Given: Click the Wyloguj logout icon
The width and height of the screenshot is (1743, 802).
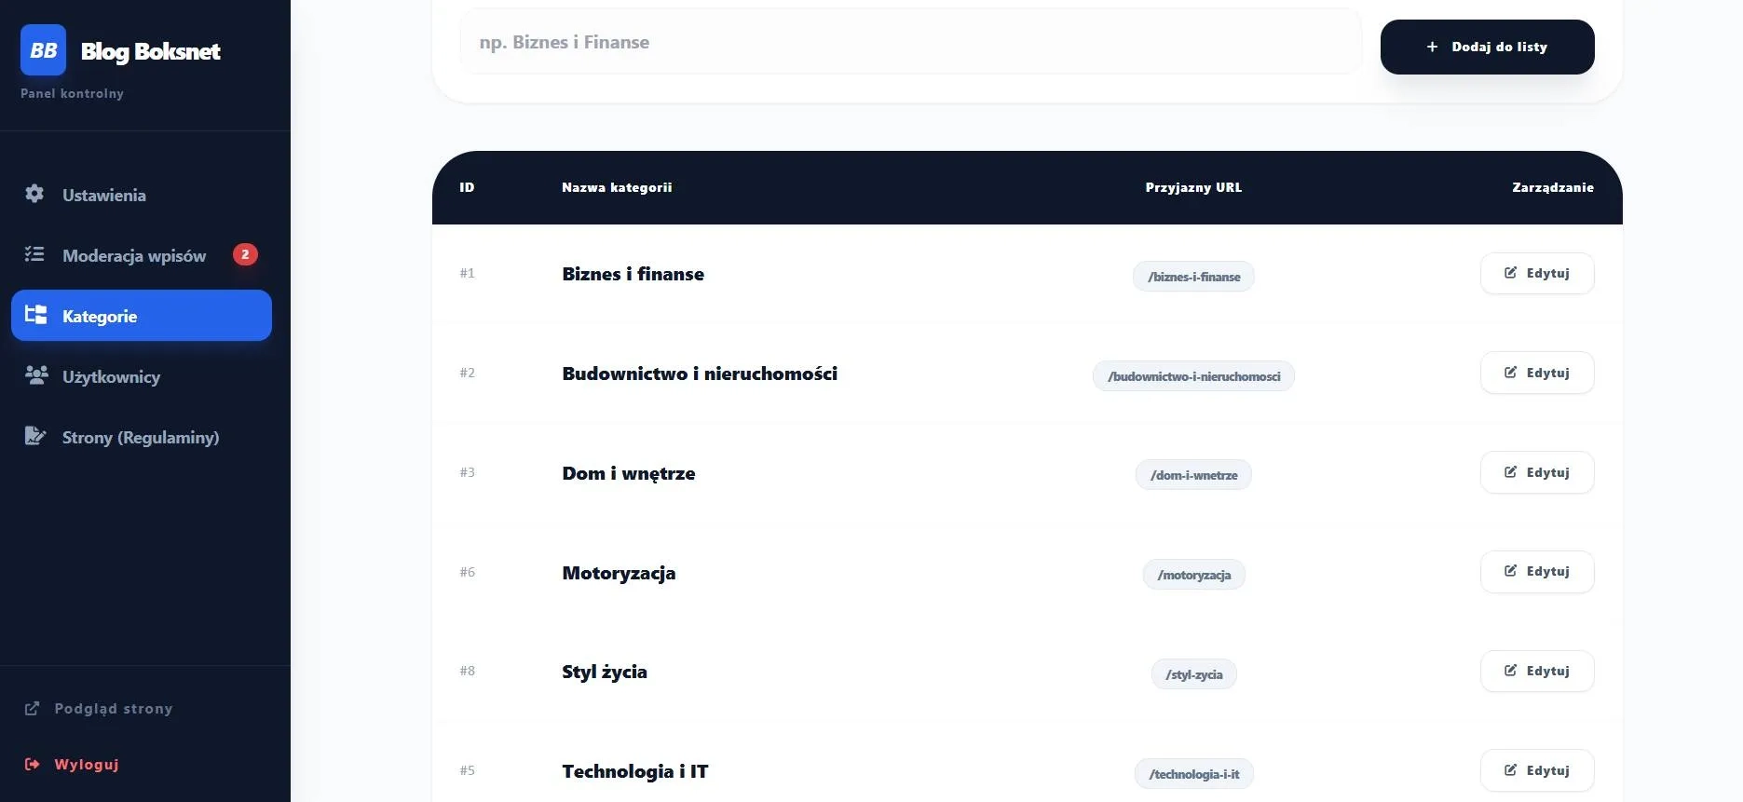Looking at the screenshot, I should click(33, 764).
